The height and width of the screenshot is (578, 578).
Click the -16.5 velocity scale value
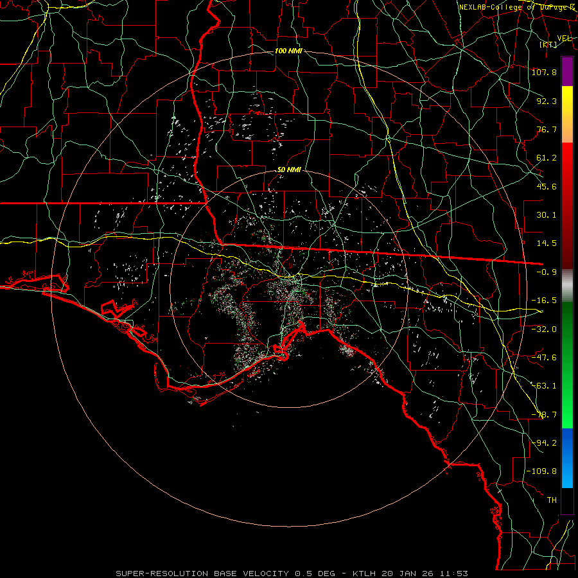coord(544,301)
